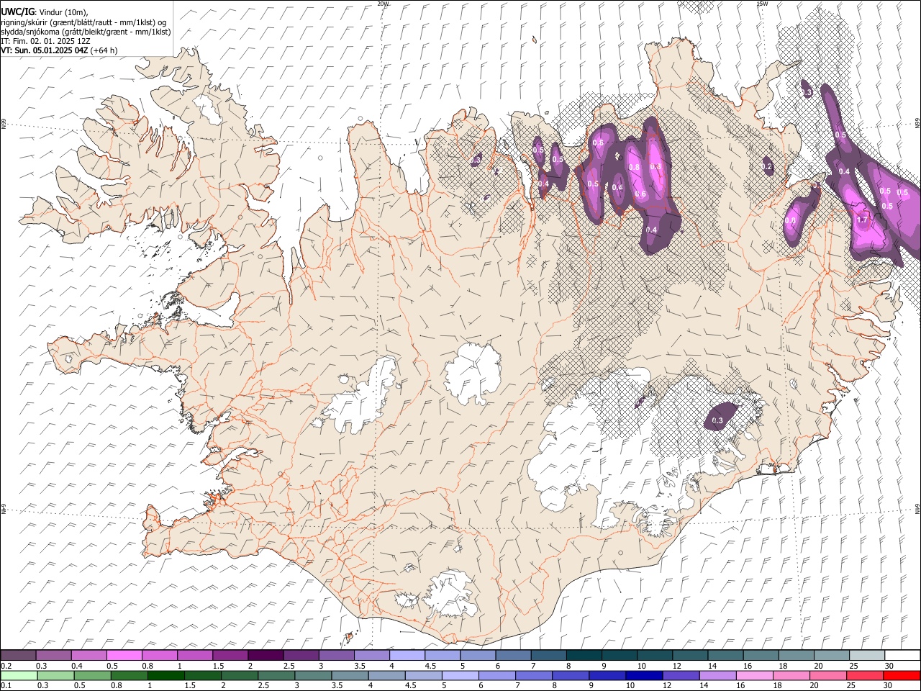Image resolution: width=921 pixels, height=691 pixels.
Task: Pick upper scale swatch between 1 and 1.5
Action: coord(195,656)
